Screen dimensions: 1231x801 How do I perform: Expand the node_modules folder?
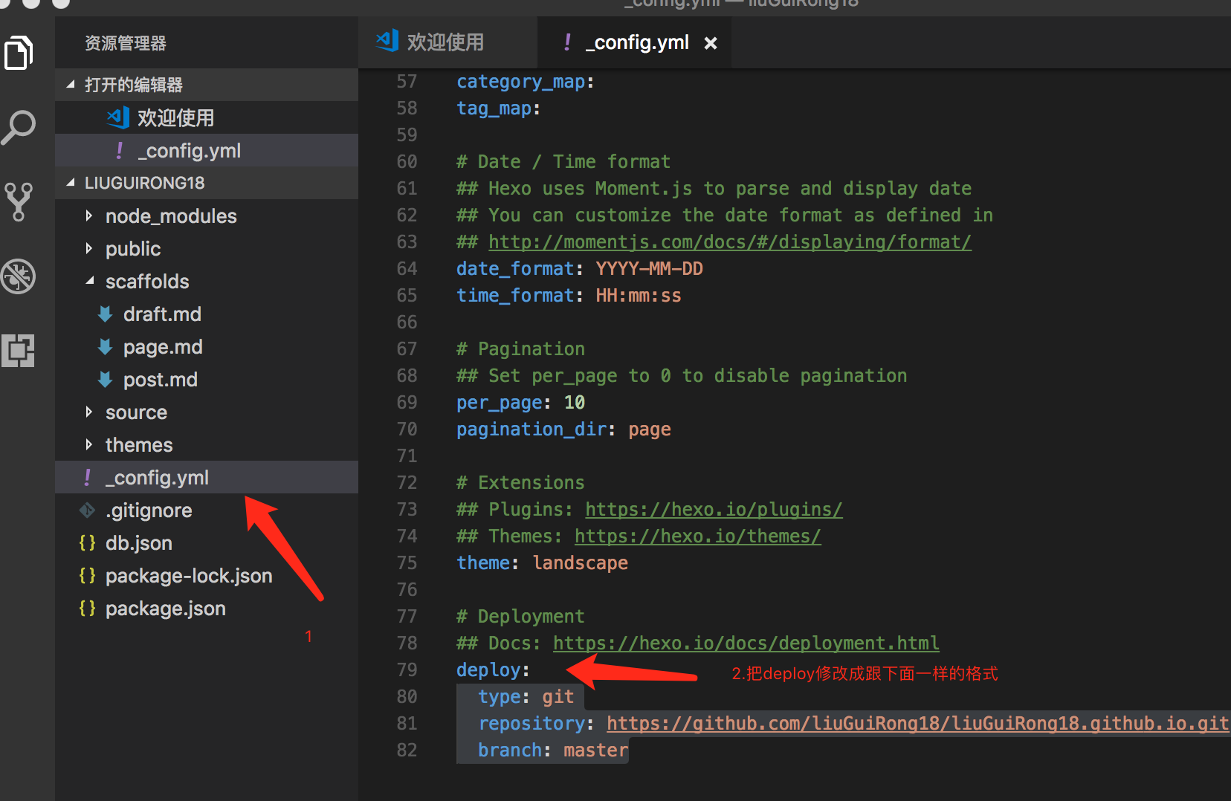(89, 216)
